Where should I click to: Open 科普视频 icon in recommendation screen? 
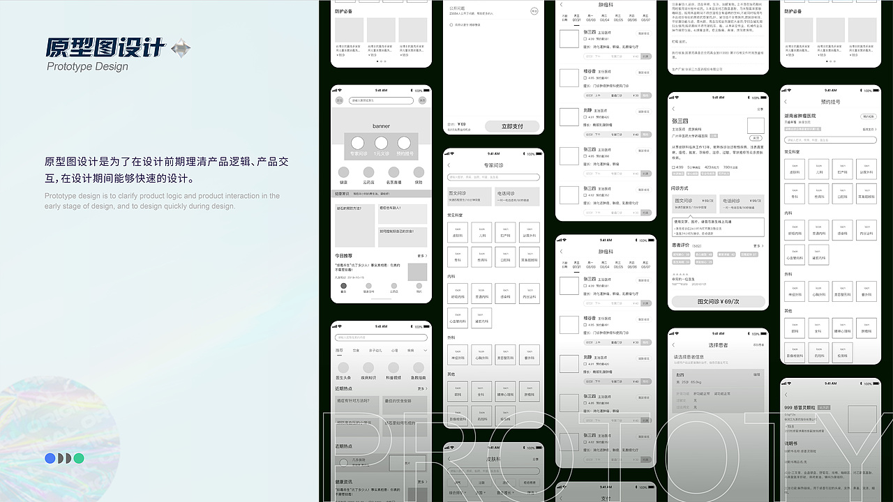393,367
